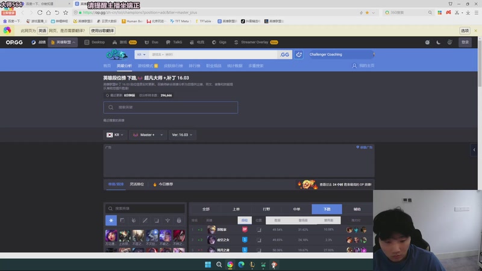This screenshot has height=271, width=482.
Task: Open Windows search on taskbar
Action: [219, 264]
